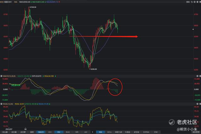Select the BOLL overlay tab
Screen dimensions: 201x134
pyautogui.click(x=110, y=132)
